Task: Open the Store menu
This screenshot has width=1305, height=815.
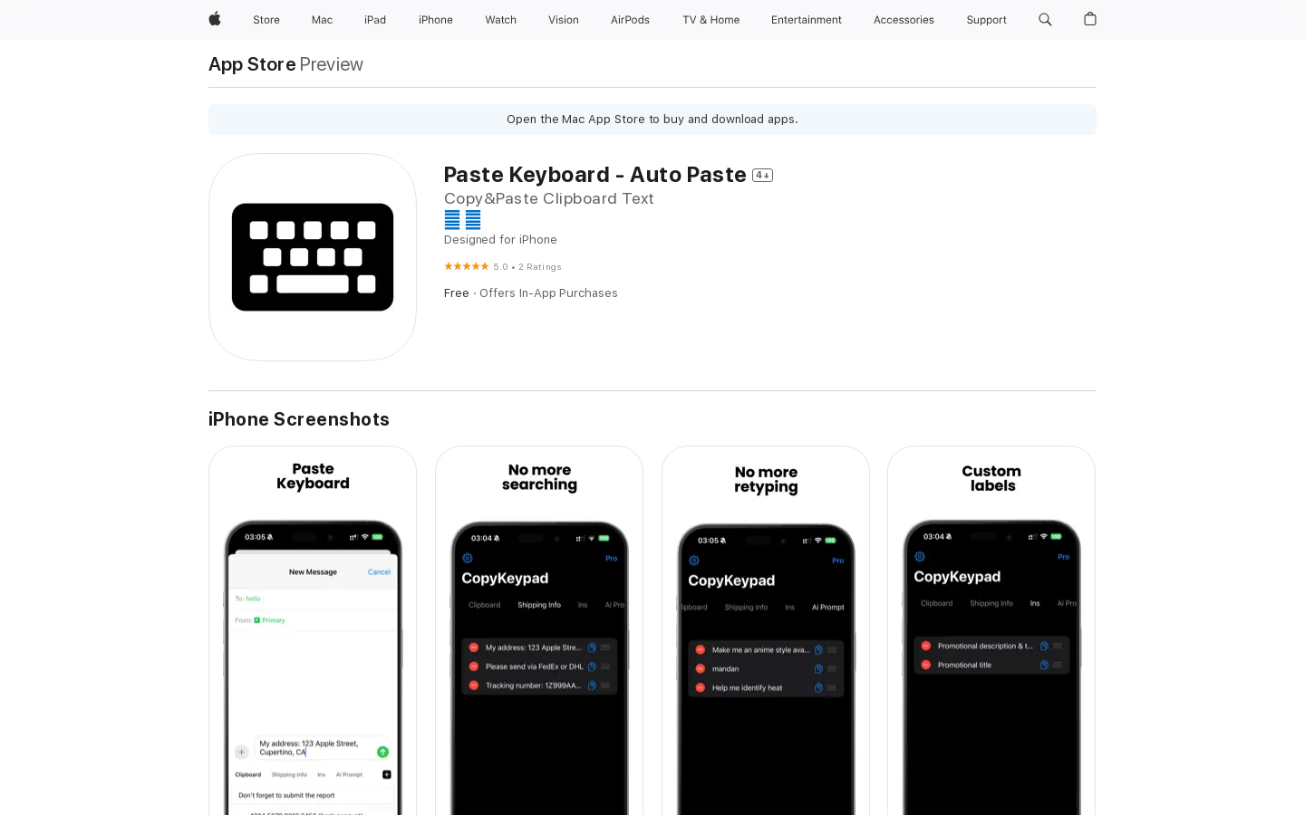Action: pos(266,20)
